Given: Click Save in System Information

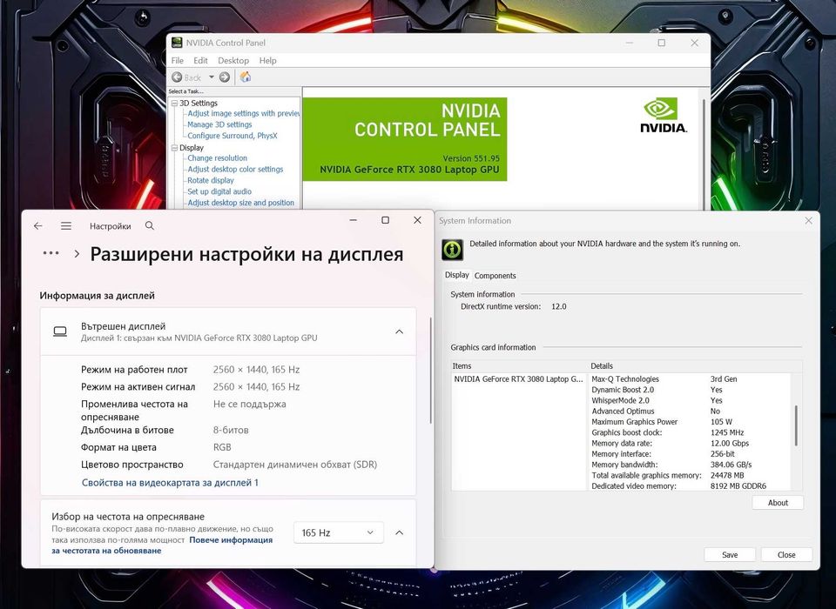Looking at the screenshot, I should point(730,555).
